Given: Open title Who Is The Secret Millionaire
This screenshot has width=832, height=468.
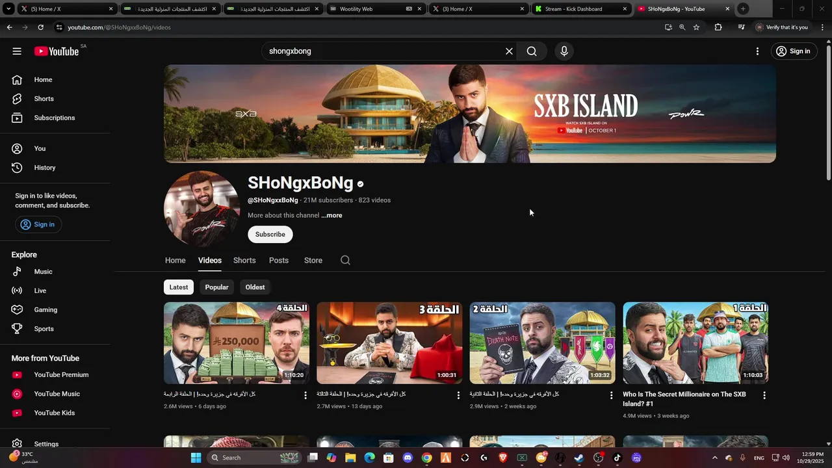Looking at the screenshot, I should 684,399.
